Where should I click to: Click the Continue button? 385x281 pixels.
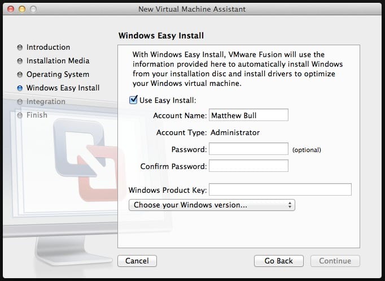click(335, 261)
